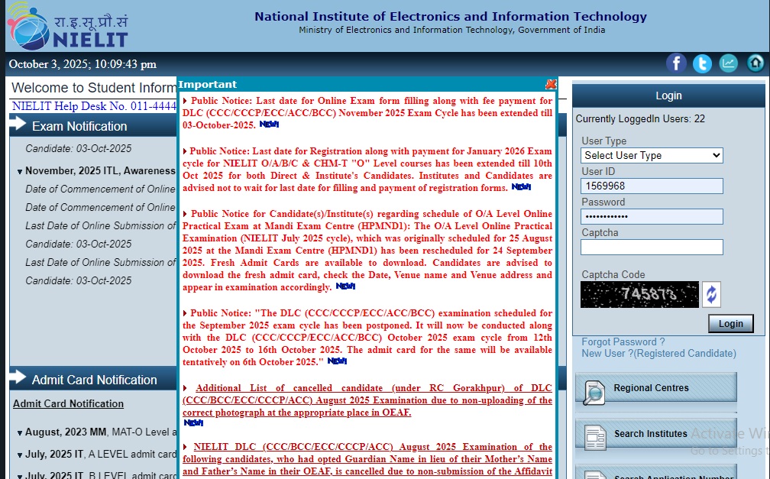Open New User registered candidate link
Screen dimensions: 770x479
click(658, 354)
